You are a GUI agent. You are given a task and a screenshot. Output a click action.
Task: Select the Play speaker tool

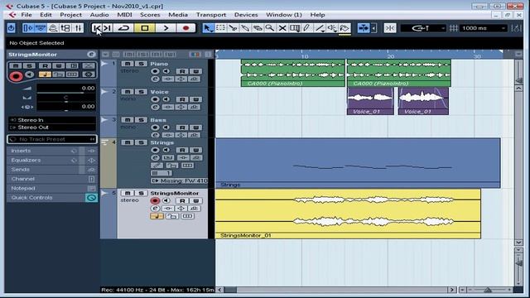[332, 28]
